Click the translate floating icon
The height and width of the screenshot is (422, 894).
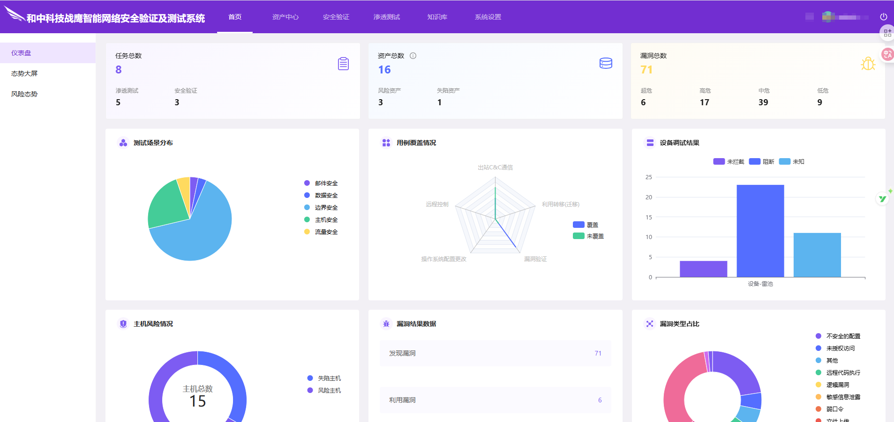click(x=887, y=54)
